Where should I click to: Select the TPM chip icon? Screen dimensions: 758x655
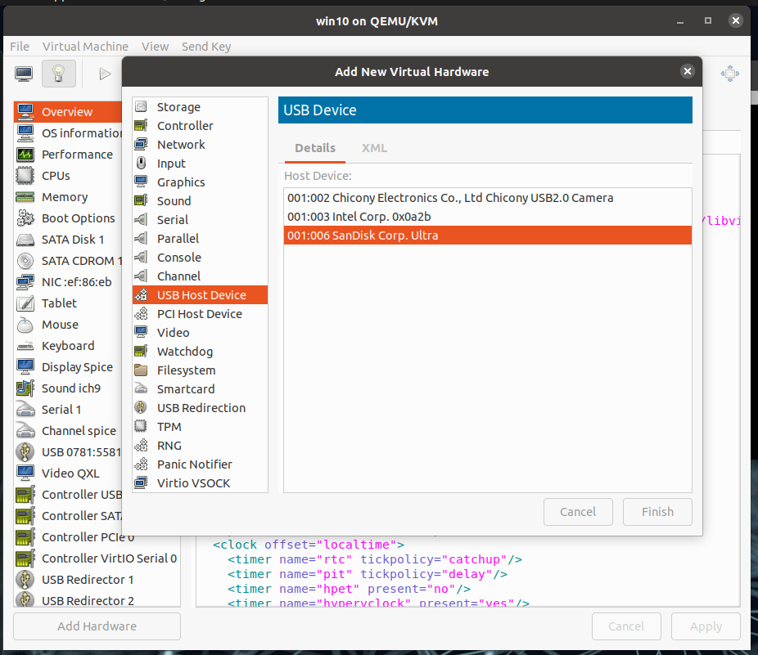[141, 427]
